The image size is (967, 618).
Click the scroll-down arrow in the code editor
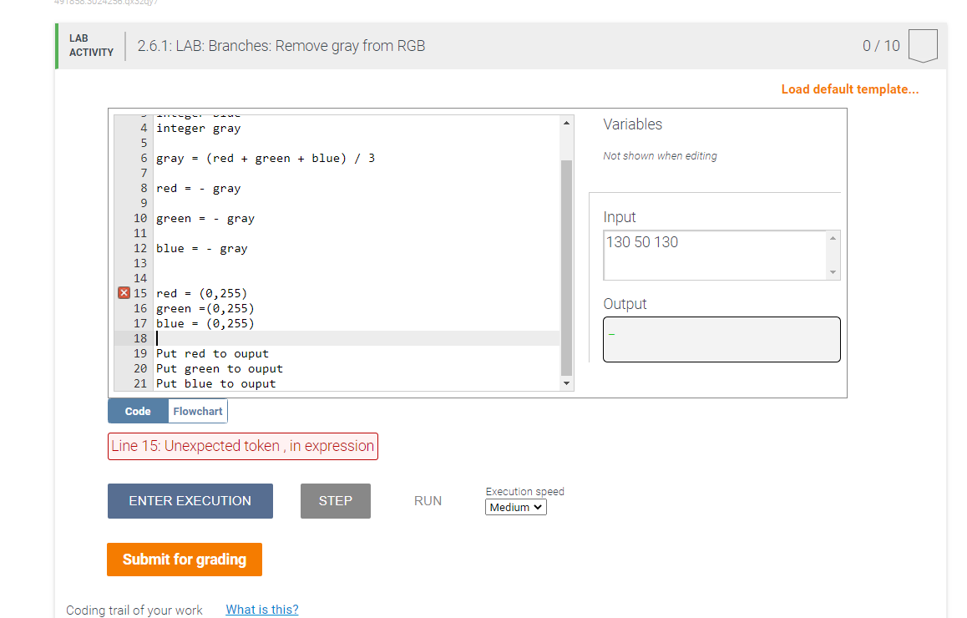567,383
